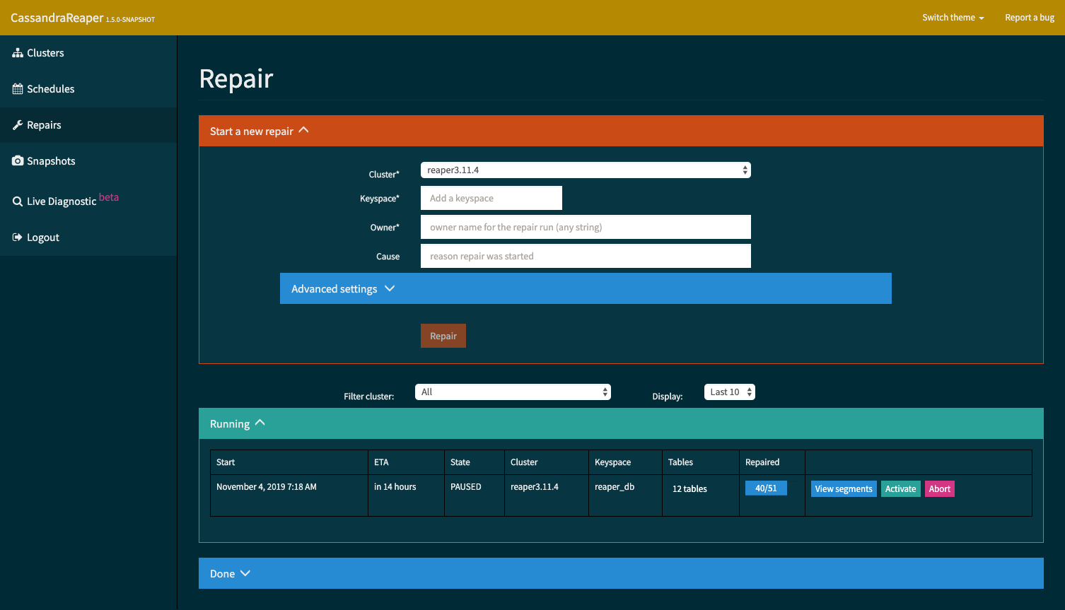
Task: Open the Filter cluster dropdown
Action: pos(513,392)
